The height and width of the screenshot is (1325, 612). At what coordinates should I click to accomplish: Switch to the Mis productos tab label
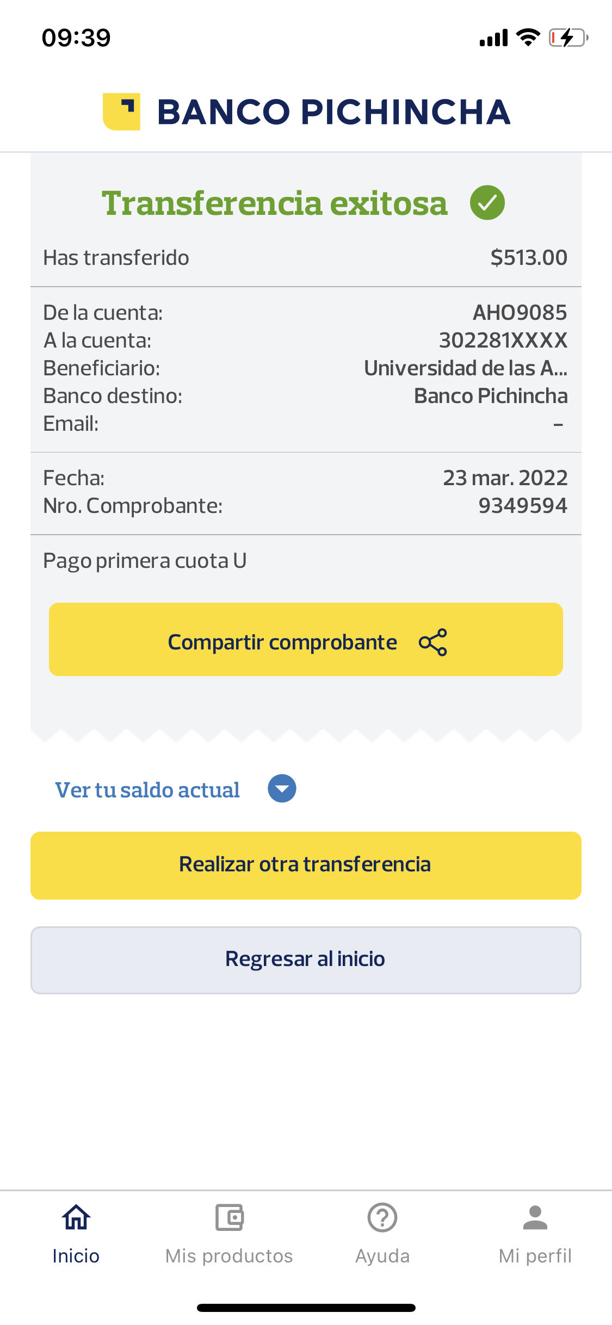229,1256
